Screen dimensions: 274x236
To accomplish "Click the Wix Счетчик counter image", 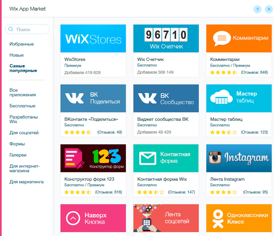I will tap(166, 35).
